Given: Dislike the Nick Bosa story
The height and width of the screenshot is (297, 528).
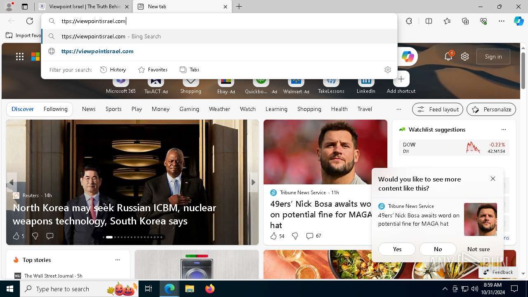Looking at the screenshot, I should click(295, 236).
